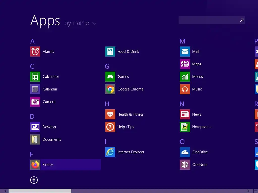Click the 'Notepad++' label text
Screen dimensions: 258x193
tap(202, 127)
